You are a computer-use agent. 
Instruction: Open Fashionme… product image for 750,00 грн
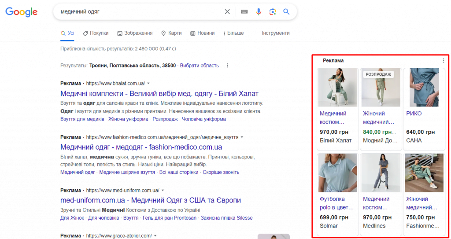point(424,173)
